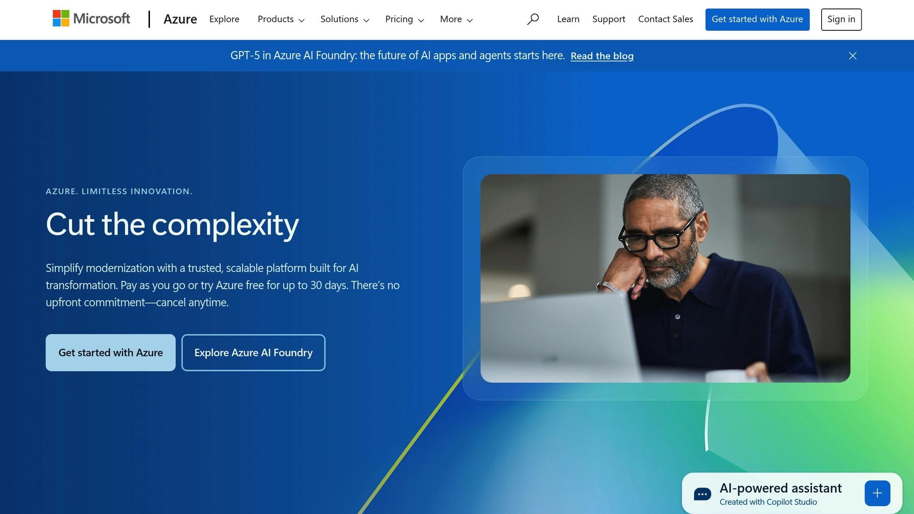Go to the Explore menu item
The width and height of the screenshot is (914, 514).
(x=224, y=19)
